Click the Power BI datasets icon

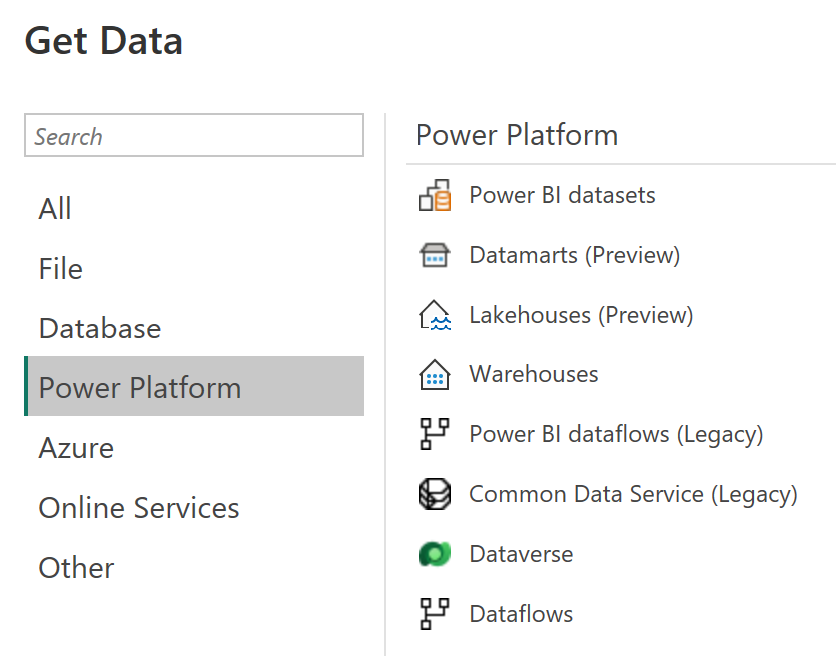tap(435, 195)
